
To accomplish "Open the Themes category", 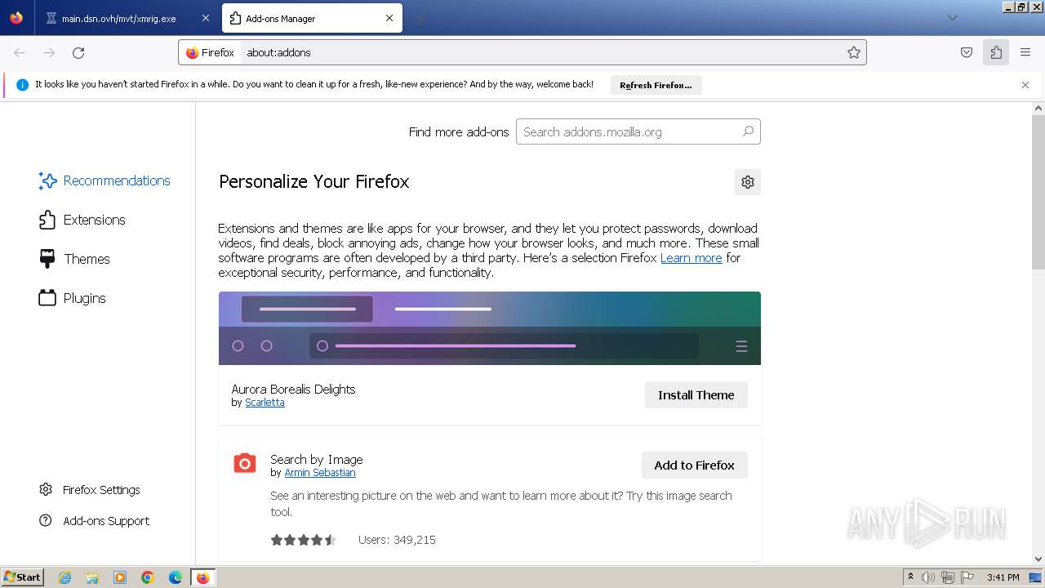I will pyautogui.click(x=74, y=259).
